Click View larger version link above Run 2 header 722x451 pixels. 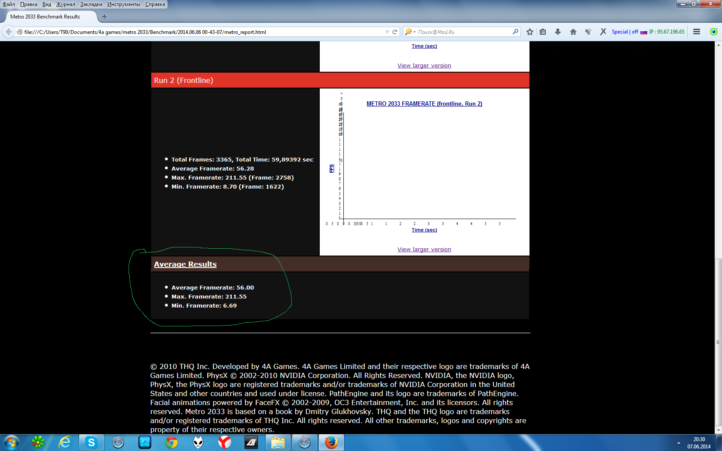click(x=424, y=66)
